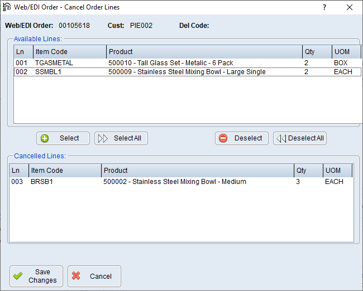Open the help question mark button

click(x=324, y=7)
